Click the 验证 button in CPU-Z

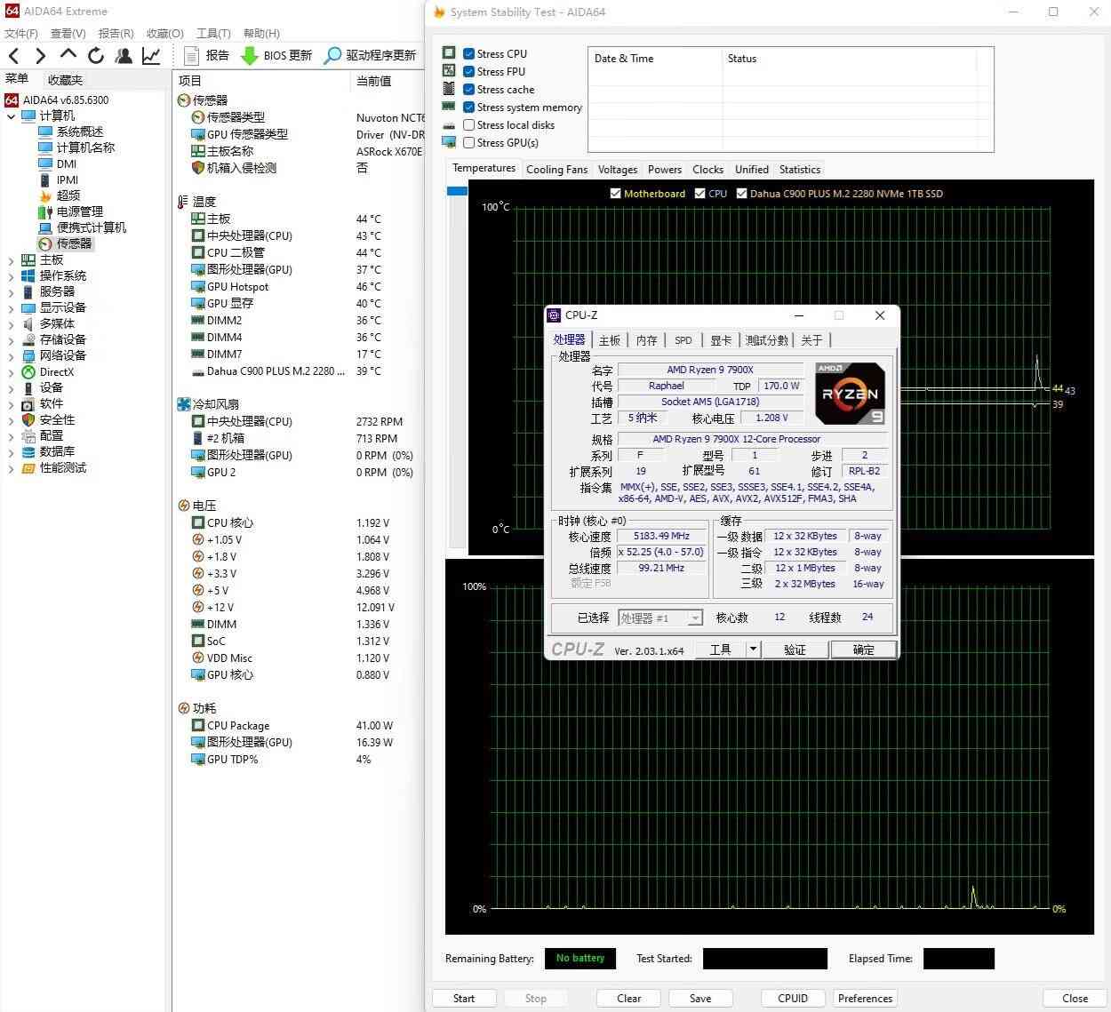pyautogui.click(x=795, y=649)
